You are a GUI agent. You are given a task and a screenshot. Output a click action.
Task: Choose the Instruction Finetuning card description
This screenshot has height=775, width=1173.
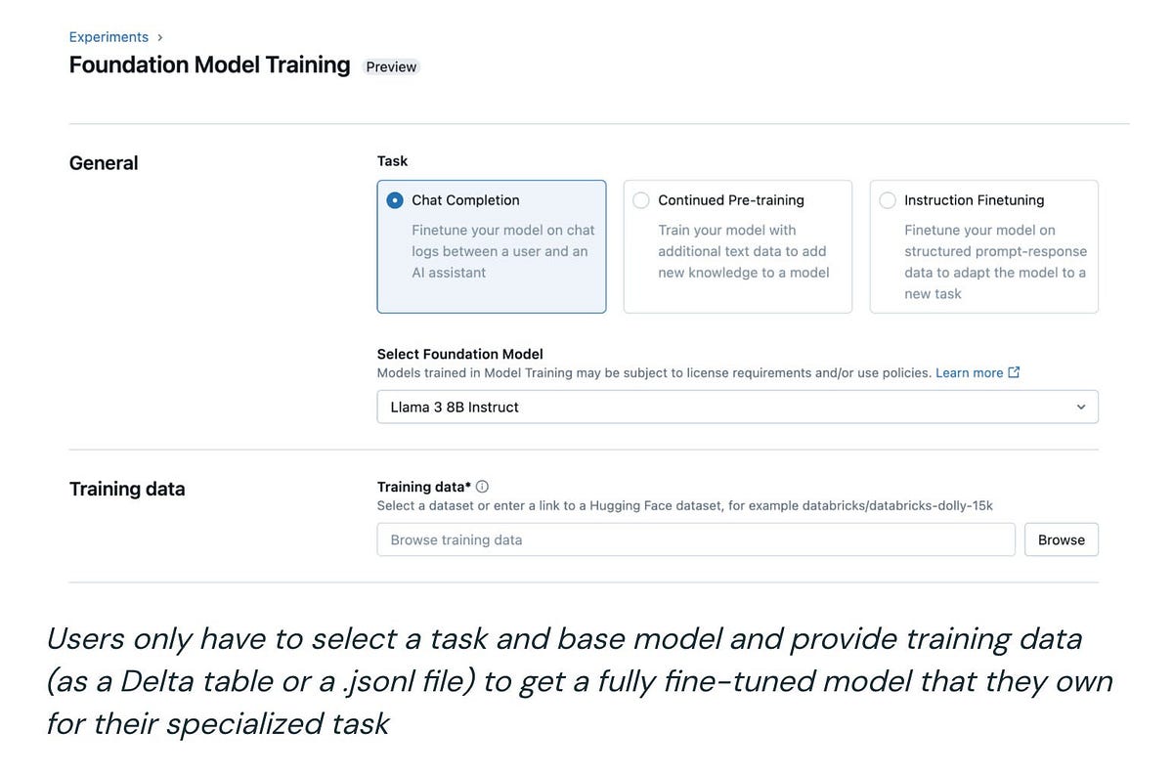point(995,262)
